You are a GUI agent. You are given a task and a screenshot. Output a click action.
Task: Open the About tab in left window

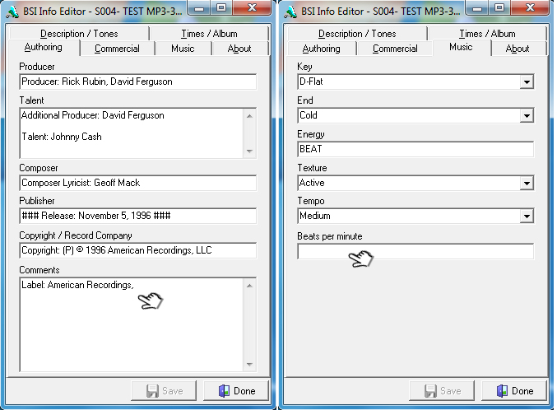coord(239,49)
